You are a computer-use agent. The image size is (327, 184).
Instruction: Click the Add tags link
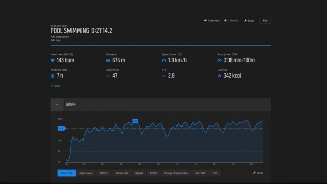55,40
